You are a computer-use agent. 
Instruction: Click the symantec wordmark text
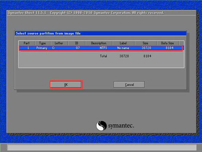(x=121, y=126)
